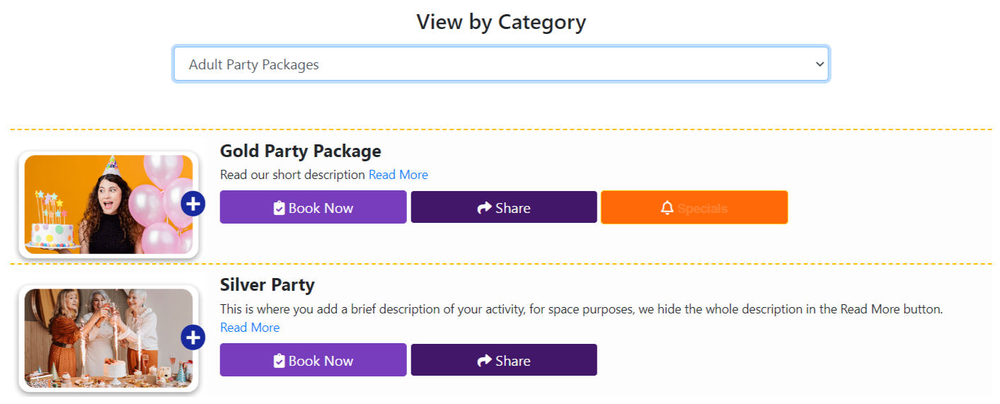Screen dimensions: 1000x404
Task: Open the Gold Party balloon photo thumbnail
Action: pyautogui.click(x=108, y=204)
